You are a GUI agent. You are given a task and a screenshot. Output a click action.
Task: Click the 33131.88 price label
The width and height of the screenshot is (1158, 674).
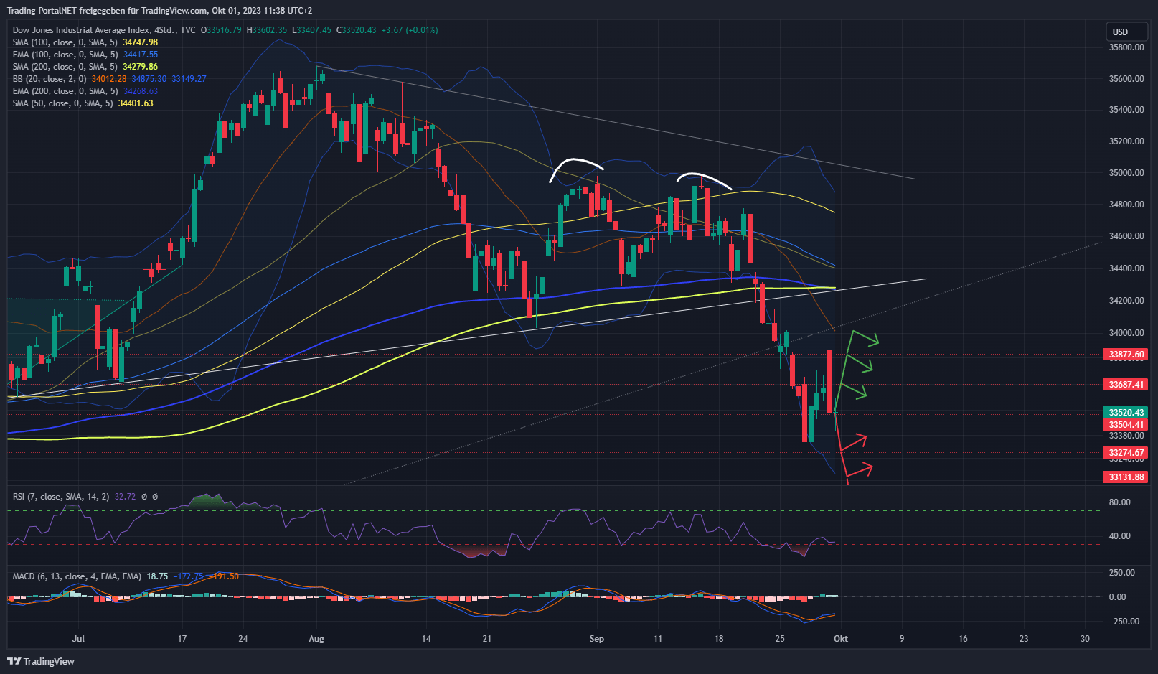[x=1126, y=477]
